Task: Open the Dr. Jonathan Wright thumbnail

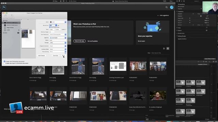Action: pyautogui.click(x=158, y=96)
